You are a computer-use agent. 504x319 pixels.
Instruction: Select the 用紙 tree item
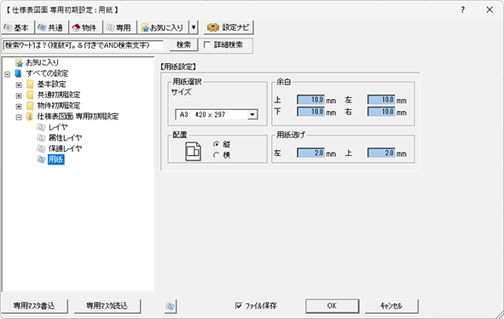click(56, 159)
